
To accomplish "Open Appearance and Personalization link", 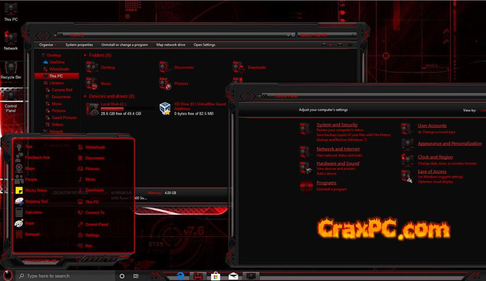I will [450, 143].
